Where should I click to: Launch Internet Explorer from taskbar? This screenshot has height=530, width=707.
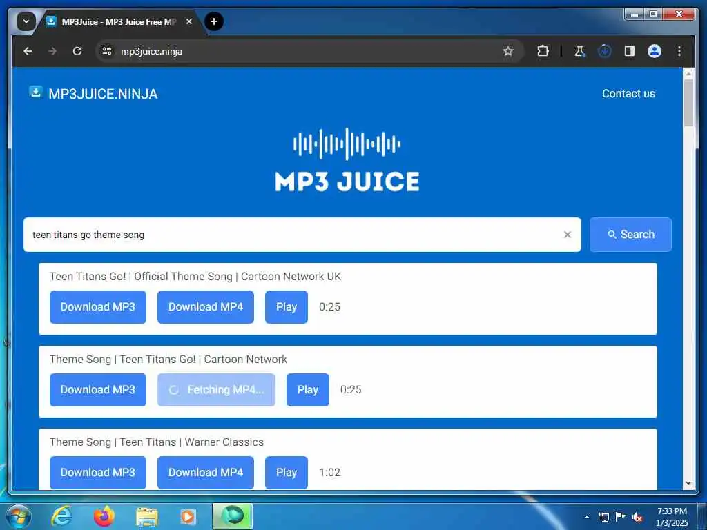click(x=61, y=516)
